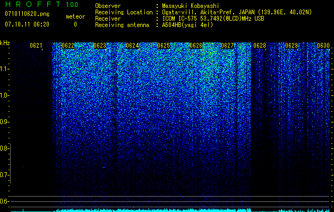
Task: Select the Ogata-vill. Akita-Pref. JAPAN location text
Action: (x=237, y=12)
